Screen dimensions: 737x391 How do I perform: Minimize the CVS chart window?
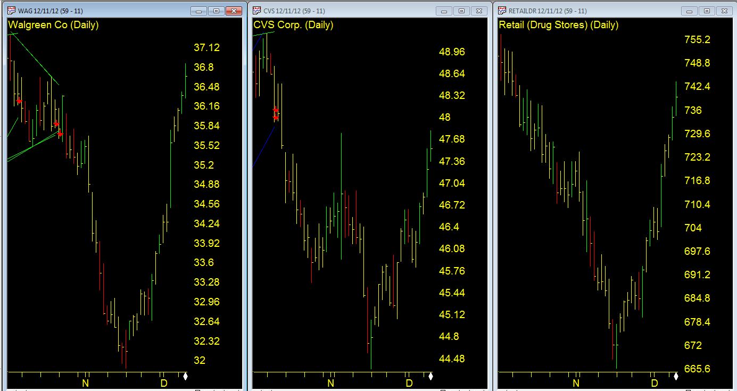pyautogui.click(x=445, y=11)
